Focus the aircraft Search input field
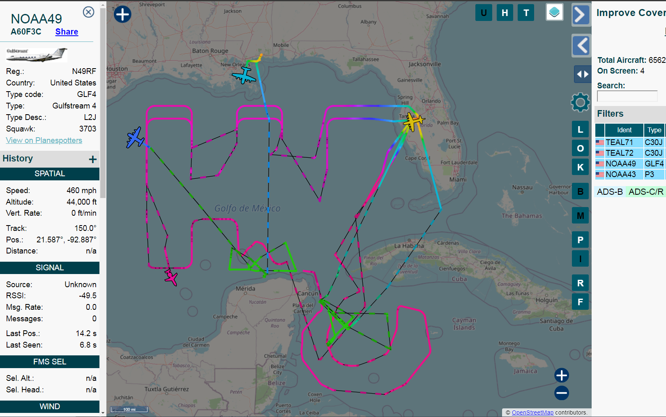666x417 pixels. pos(627,96)
